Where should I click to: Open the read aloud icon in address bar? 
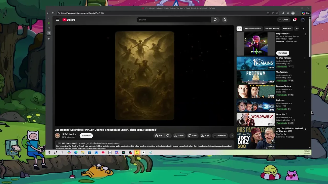click(x=273, y=13)
